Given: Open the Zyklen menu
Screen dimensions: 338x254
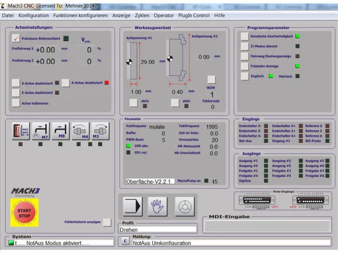Looking at the screenshot, I should tap(142, 16).
